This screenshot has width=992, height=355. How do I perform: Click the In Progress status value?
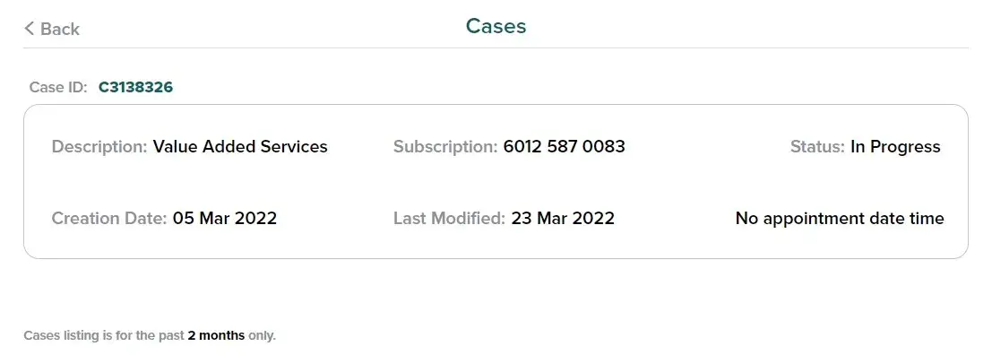pos(895,147)
